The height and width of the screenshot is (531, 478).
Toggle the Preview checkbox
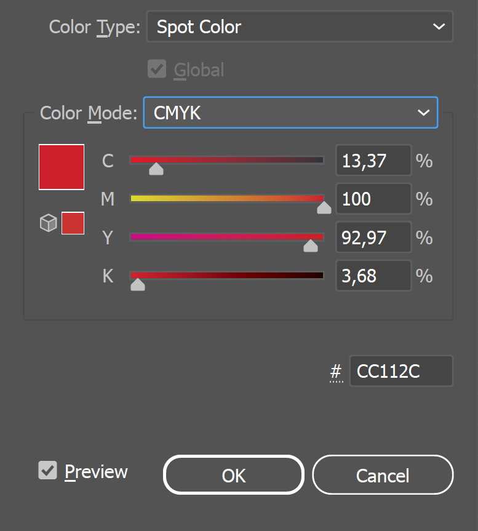coord(48,470)
